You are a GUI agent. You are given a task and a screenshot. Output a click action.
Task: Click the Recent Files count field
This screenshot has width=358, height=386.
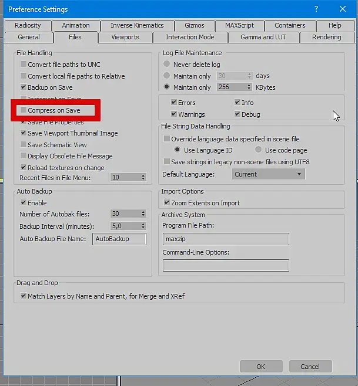[x=125, y=177]
